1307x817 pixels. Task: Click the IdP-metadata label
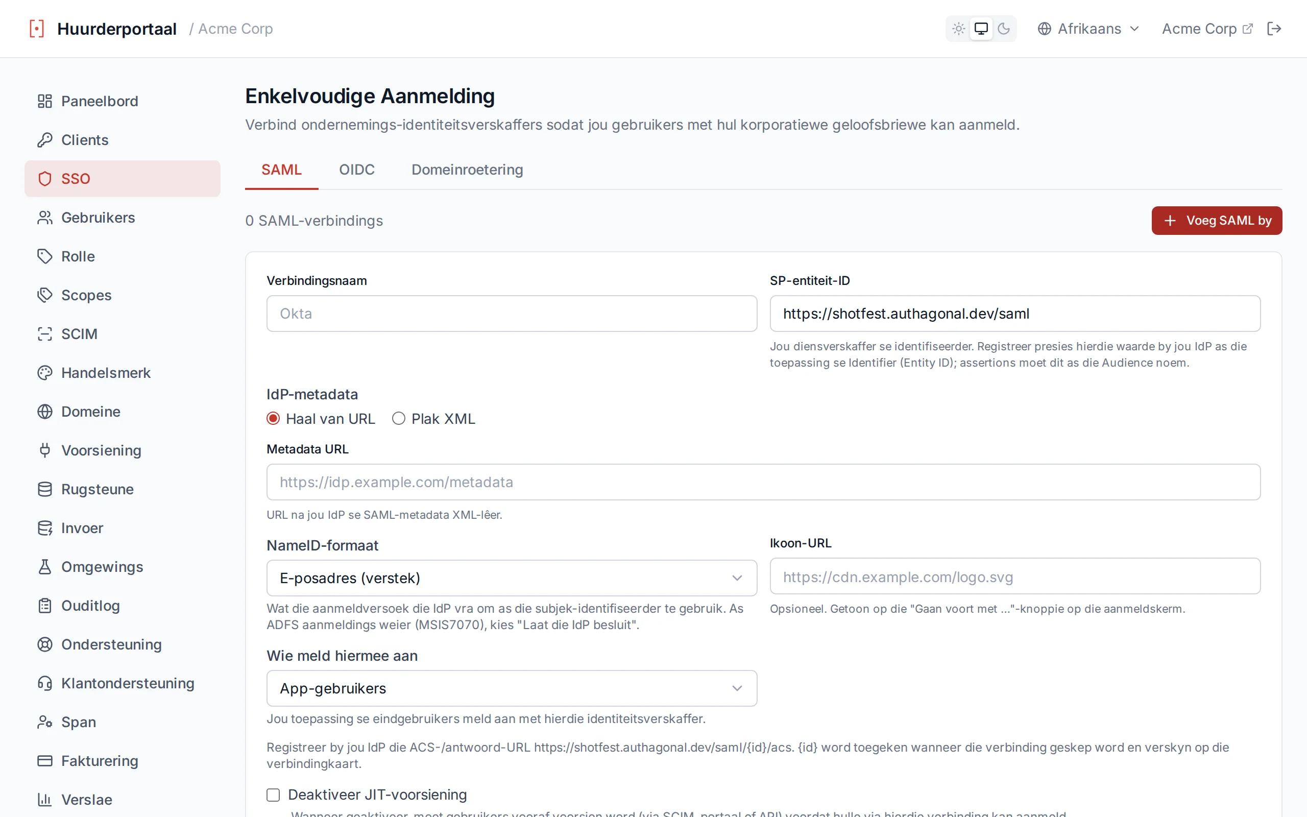tap(312, 394)
